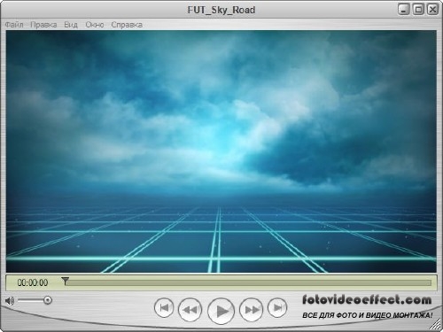Open the Правка menu
This screenshot has width=443, height=332.
43,25
